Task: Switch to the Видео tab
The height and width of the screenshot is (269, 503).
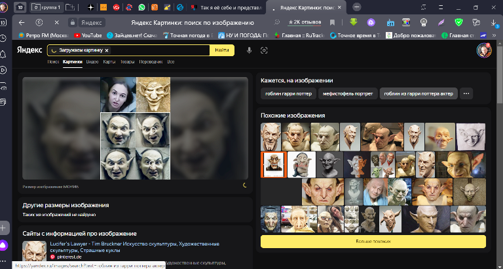Action: 92,62
